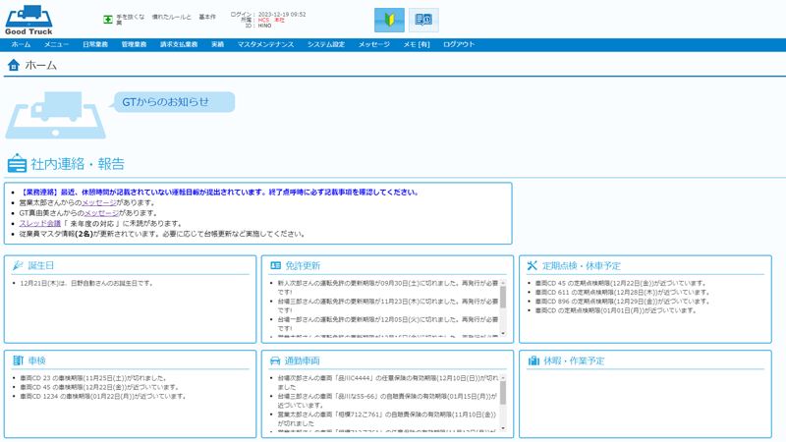This screenshot has width=786, height=442.
Task: Click the green icon next to header message
Action: 108,19
